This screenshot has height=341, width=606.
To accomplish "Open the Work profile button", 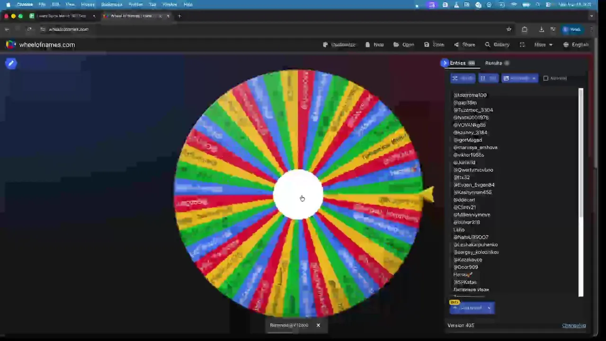I will point(572,29).
